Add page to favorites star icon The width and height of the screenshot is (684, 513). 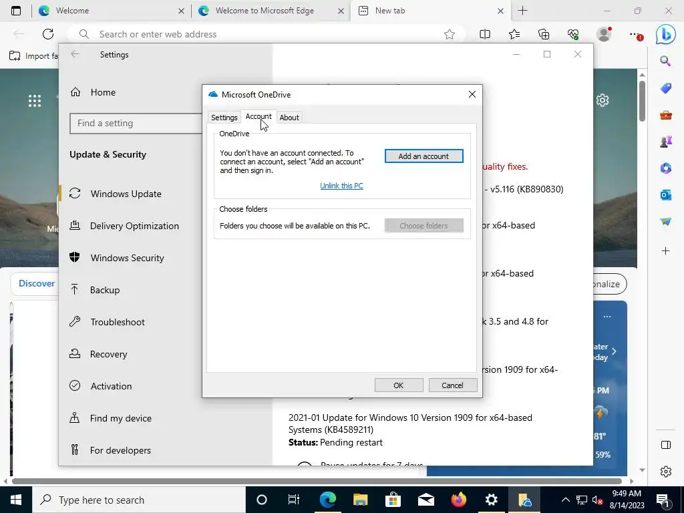point(450,34)
